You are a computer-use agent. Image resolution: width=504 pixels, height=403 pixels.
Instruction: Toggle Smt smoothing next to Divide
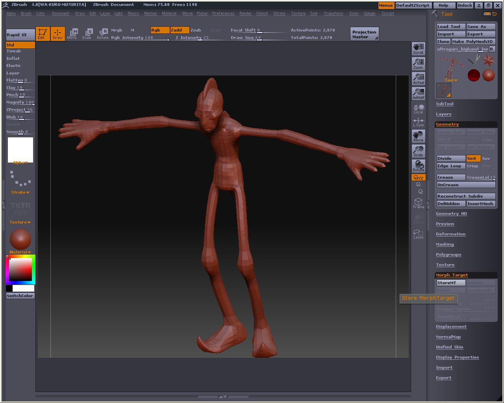coord(473,158)
